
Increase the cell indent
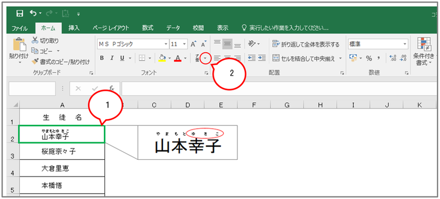click(x=262, y=58)
